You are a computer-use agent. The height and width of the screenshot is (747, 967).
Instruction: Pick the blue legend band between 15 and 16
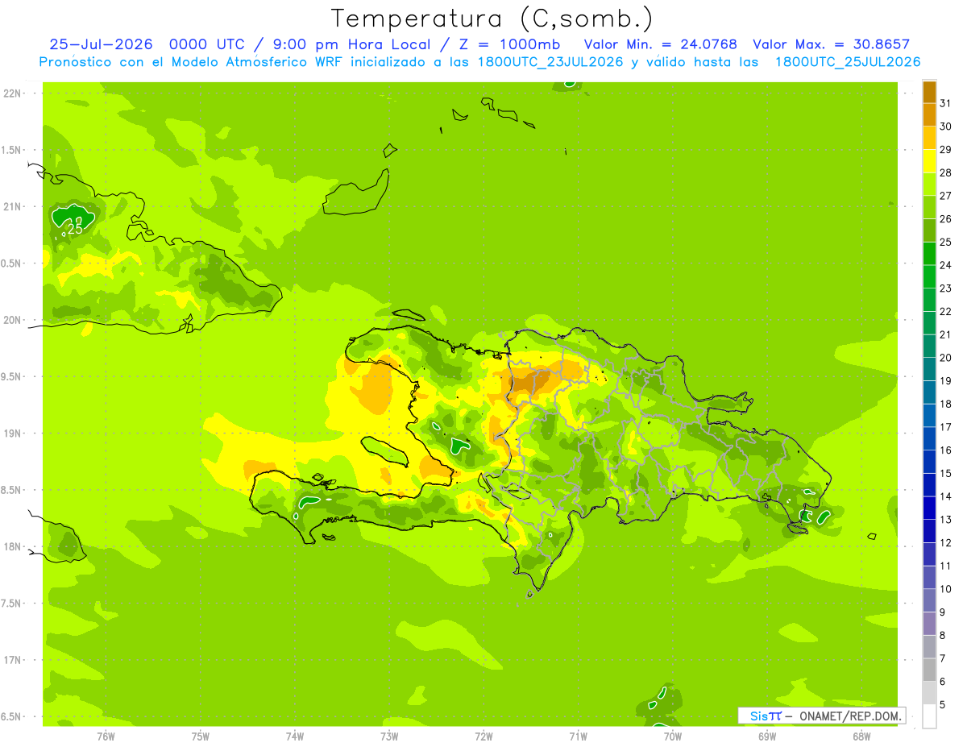(x=929, y=461)
